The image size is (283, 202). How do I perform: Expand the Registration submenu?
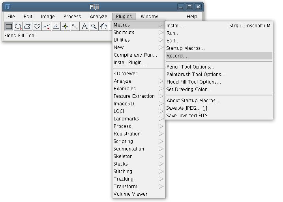[x=139, y=134]
